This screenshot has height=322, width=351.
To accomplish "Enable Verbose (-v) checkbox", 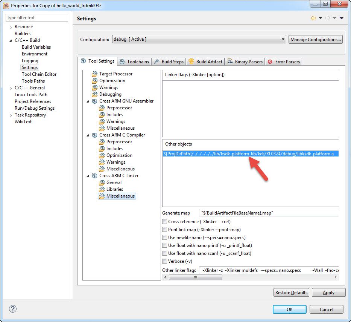I will [x=165, y=261].
